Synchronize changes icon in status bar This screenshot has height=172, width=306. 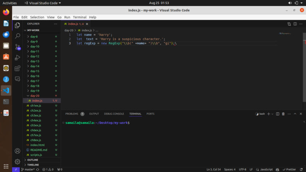tap(37, 169)
